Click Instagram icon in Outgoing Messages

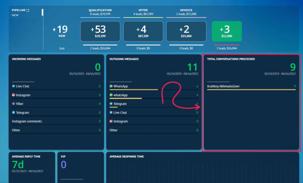[111, 121]
